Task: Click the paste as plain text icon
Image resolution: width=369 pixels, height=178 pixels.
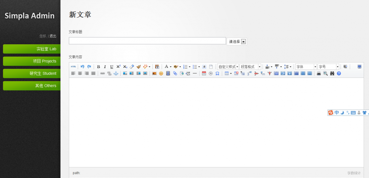Action: [x=157, y=67]
